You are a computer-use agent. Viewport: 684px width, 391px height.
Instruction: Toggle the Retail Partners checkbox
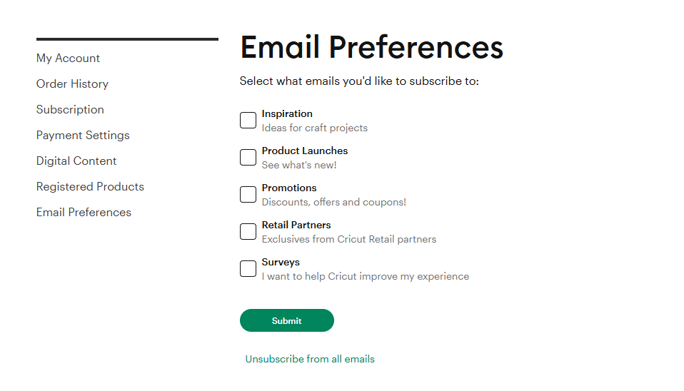click(248, 232)
